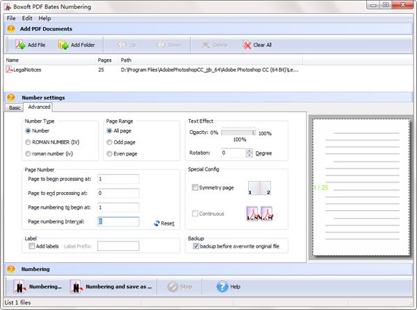Click the Clear All button label
417x310 pixels.
(263, 45)
